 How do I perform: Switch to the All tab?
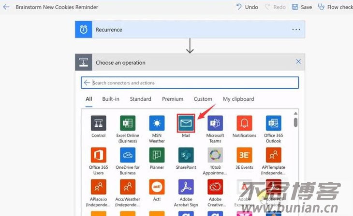(89, 99)
